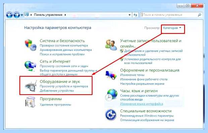Open 'Изменение фона рабочего стола' link
Screen dimensions: 208x133
point(144,79)
